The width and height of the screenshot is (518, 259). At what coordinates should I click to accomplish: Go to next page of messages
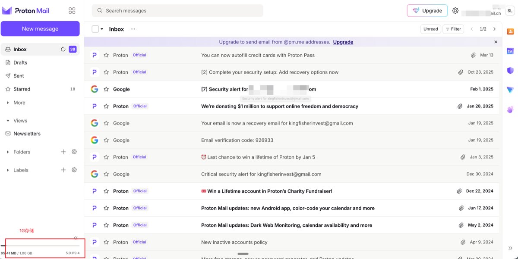pyautogui.click(x=494, y=29)
